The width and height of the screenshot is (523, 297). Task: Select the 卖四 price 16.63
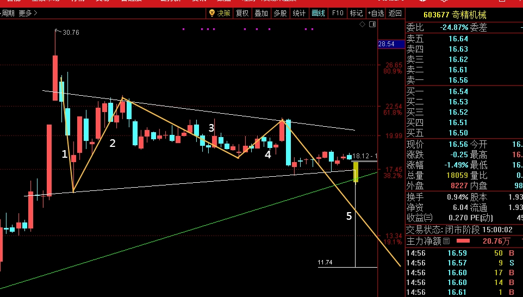pyautogui.click(x=458, y=49)
